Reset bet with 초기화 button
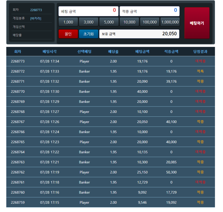The image size is (223, 212). 89,34
